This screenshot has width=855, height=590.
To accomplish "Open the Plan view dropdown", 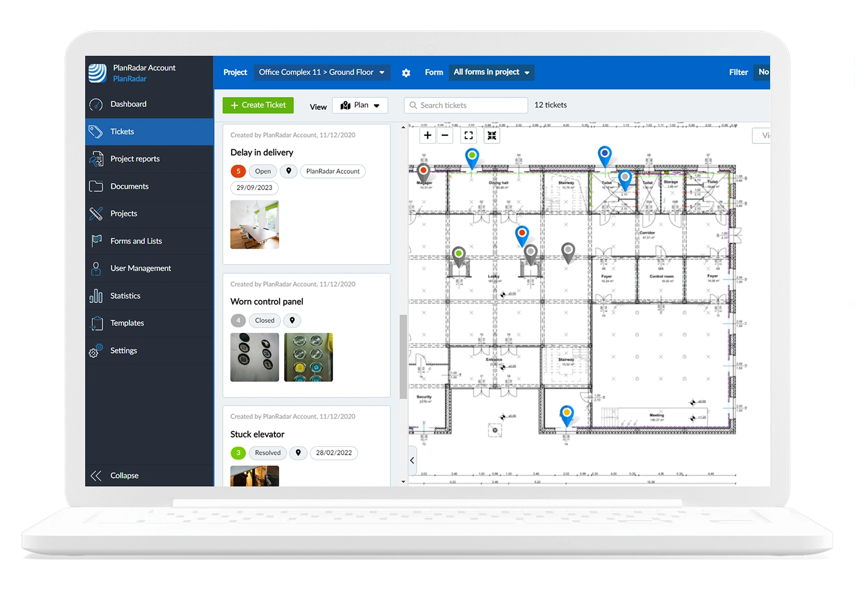I will [x=360, y=105].
